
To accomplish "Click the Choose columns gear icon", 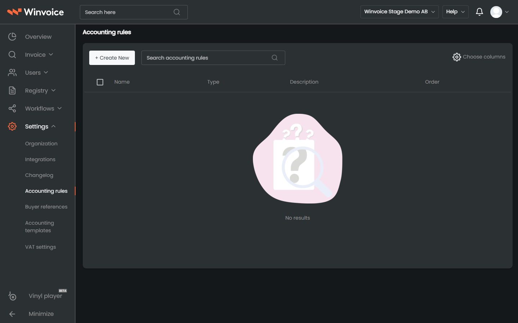I will tap(456, 57).
